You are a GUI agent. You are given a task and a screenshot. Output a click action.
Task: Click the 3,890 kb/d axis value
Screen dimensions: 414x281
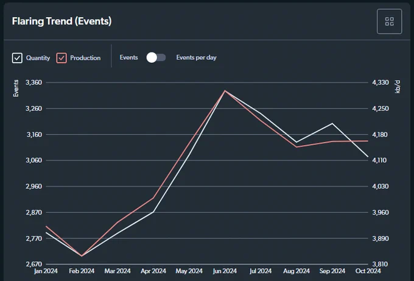(381, 238)
